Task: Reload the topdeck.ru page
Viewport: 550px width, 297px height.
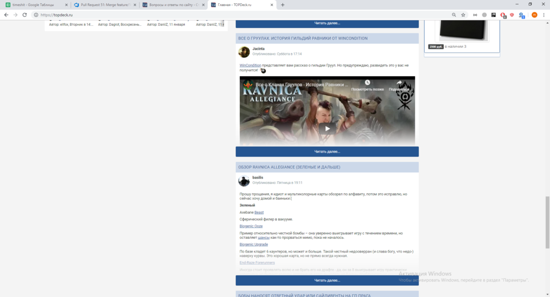Action: (25, 15)
